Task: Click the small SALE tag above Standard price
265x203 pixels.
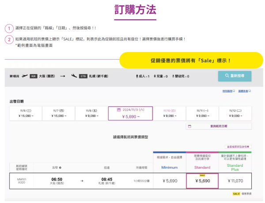Action: pos(202,175)
